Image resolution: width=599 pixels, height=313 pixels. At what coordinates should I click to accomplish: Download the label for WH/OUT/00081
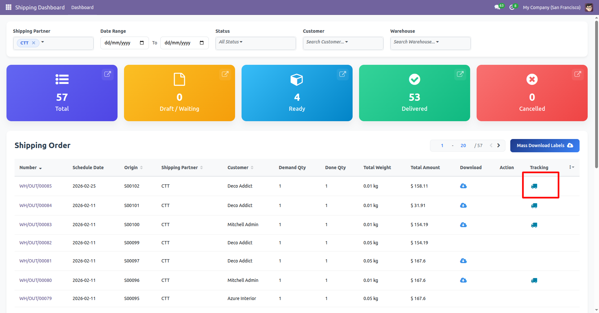coord(463,261)
